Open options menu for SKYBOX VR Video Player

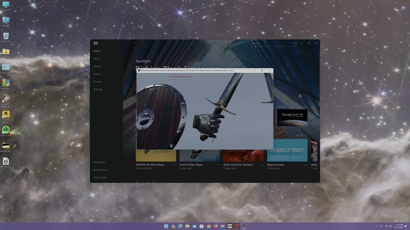click(x=174, y=165)
